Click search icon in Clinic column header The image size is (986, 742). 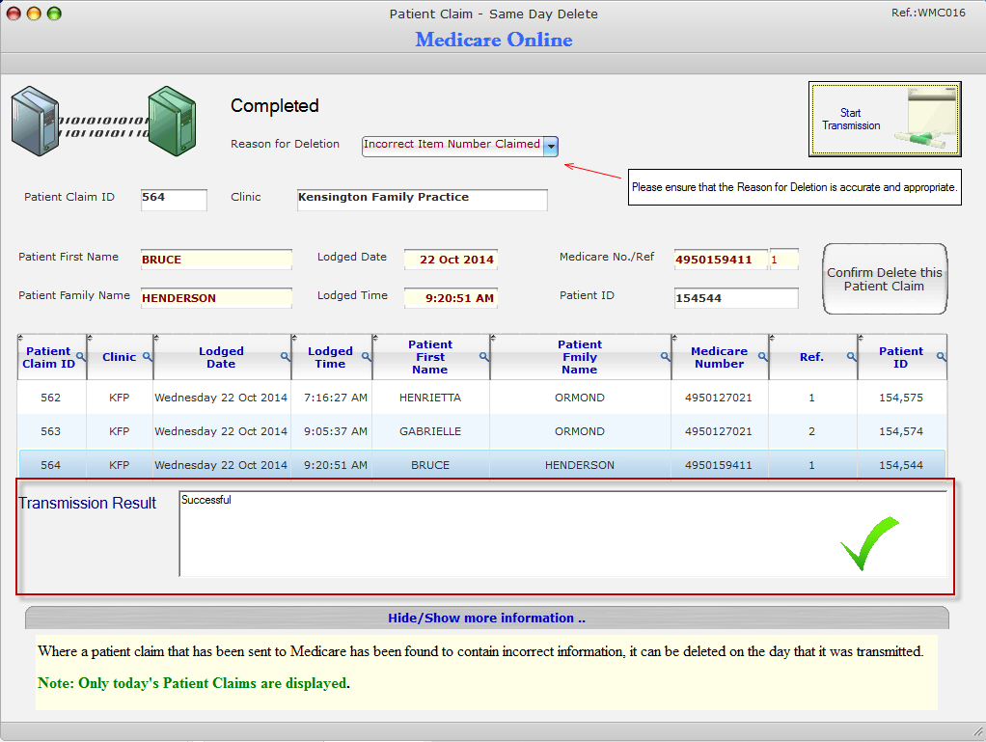(x=148, y=357)
